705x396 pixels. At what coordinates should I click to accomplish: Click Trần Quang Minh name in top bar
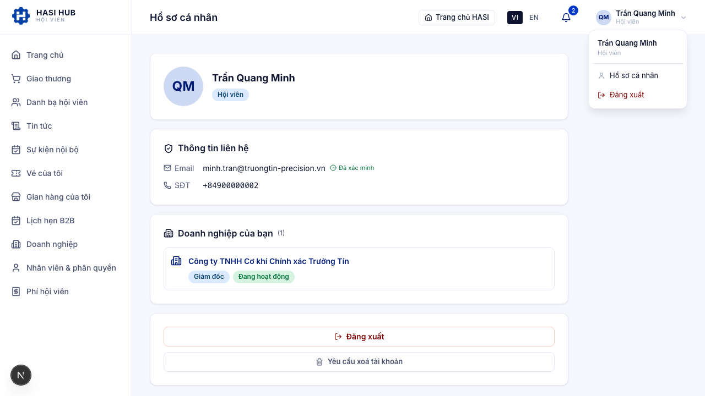[646, 13]
